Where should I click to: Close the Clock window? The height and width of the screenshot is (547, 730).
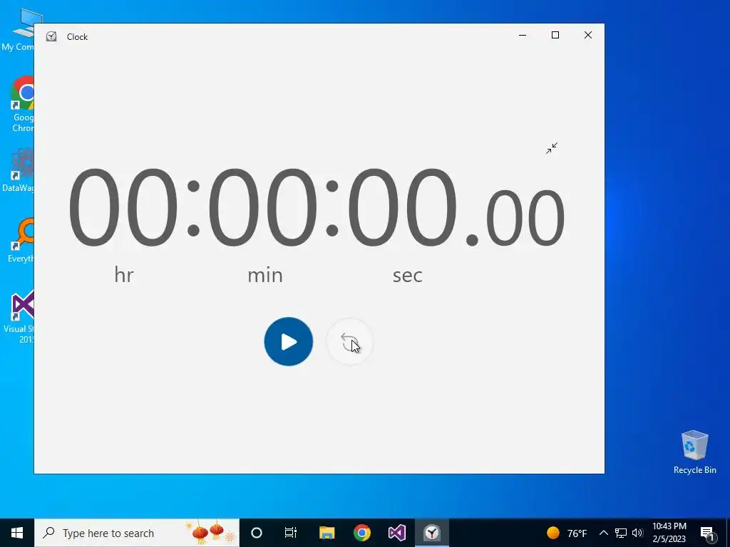click(x=588, y=36)
